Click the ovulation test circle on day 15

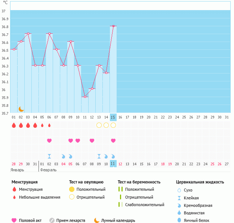pos(113,125)
